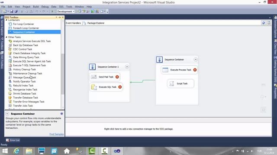The image size is (277, 155).
Task: Open the Error List tab
Action: click(x=13, y=140)
